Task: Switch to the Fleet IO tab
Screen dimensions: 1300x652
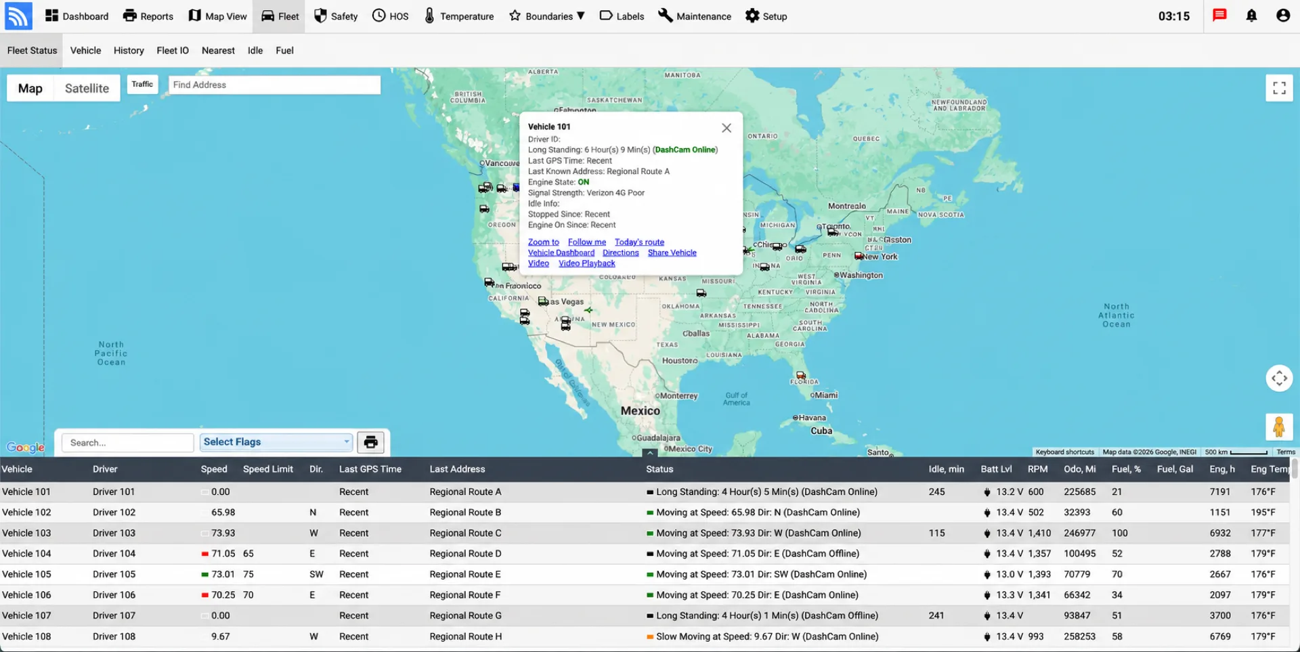Action: (173, 50)
